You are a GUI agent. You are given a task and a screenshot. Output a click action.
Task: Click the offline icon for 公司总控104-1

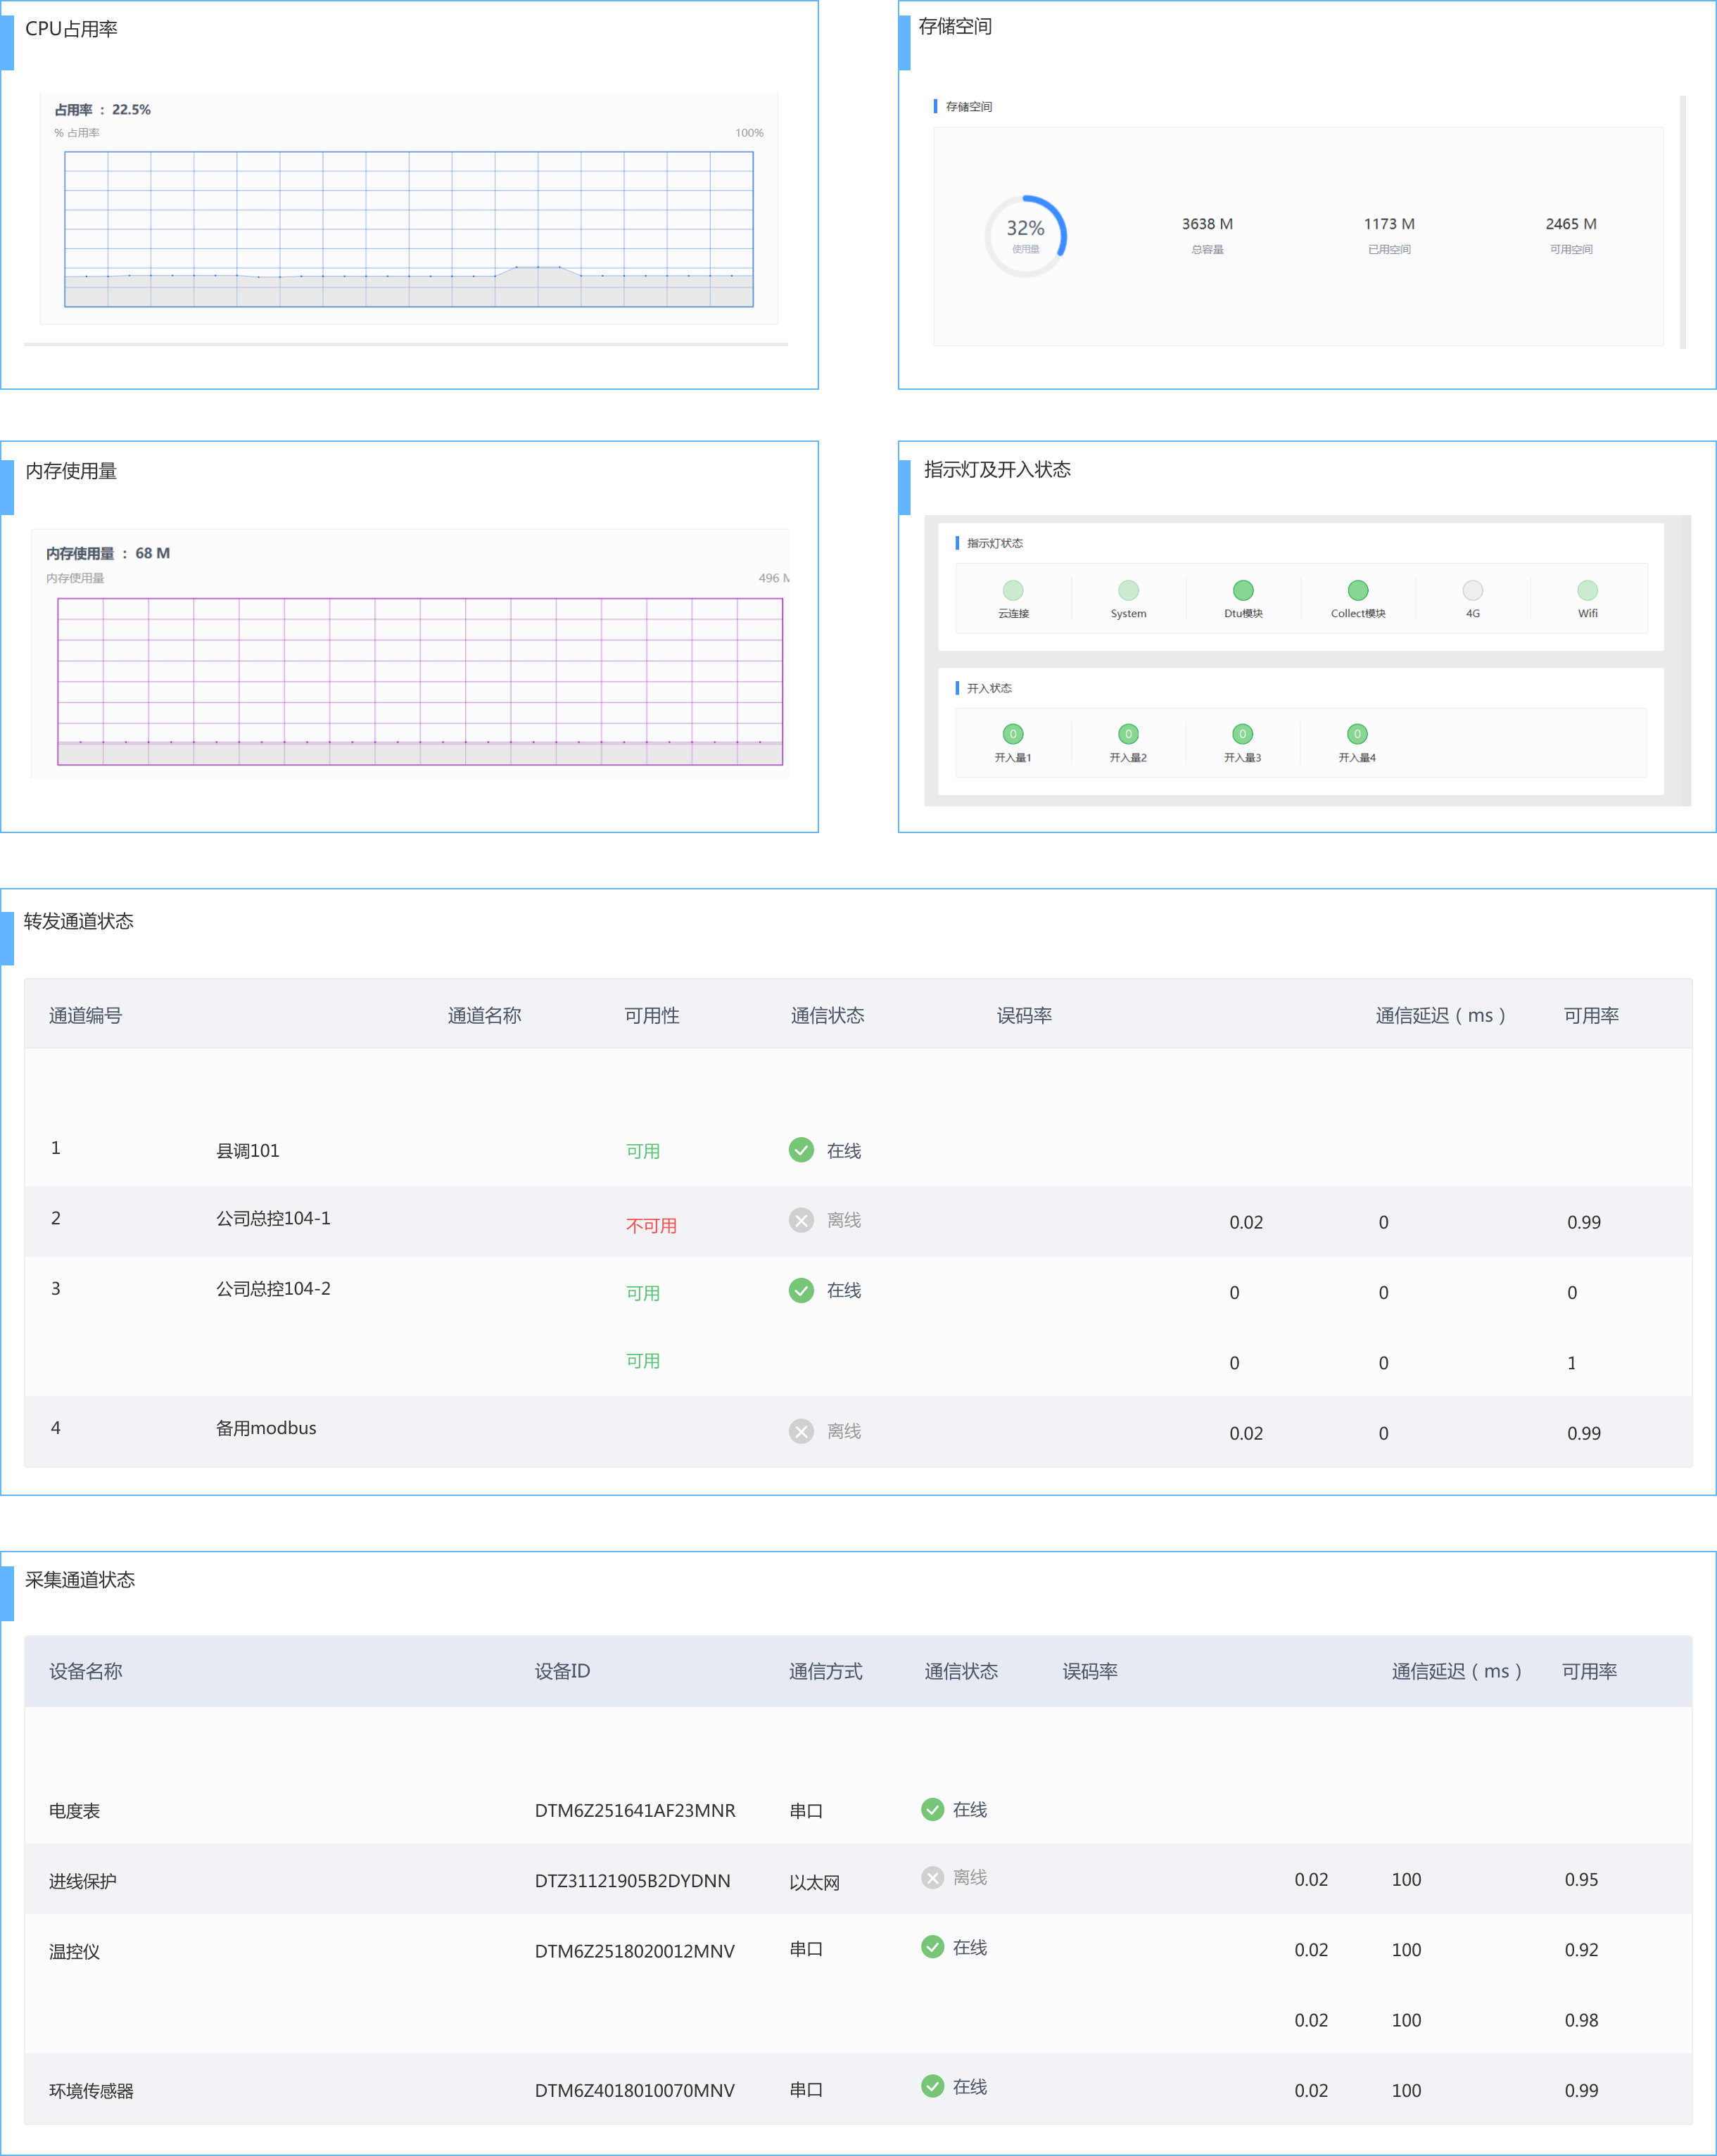[801, 1220]
